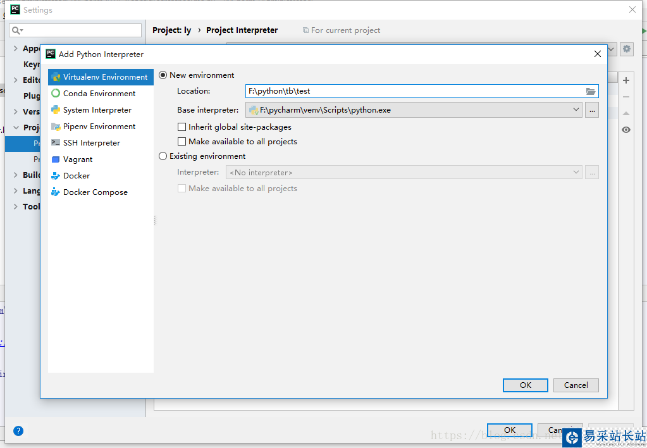Image resolution: width=647 pixels, height=448 pixels.
Task: Select Vagrant interpreter type
Action: [78, 159]
